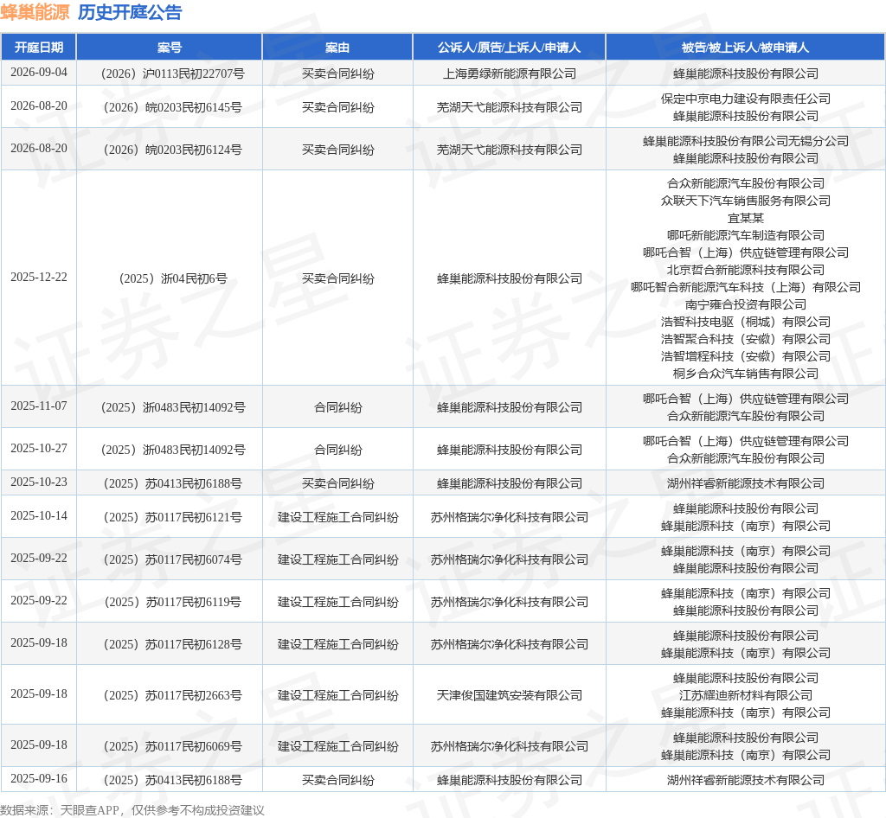The image size is (886, 818).
Task: Click the 案号 column header
Action: (169, 48)
